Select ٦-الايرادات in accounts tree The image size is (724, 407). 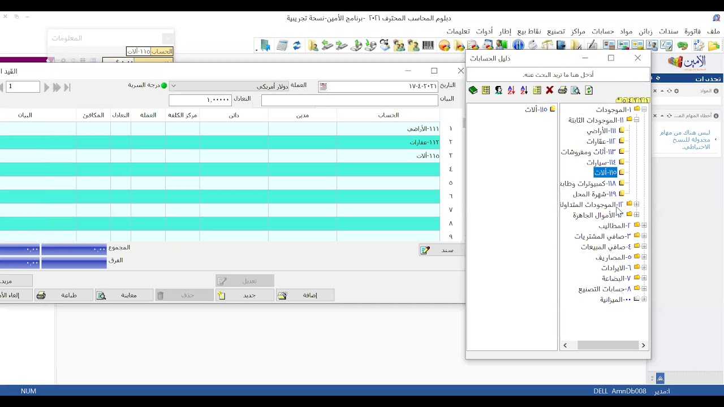(616, 268)
